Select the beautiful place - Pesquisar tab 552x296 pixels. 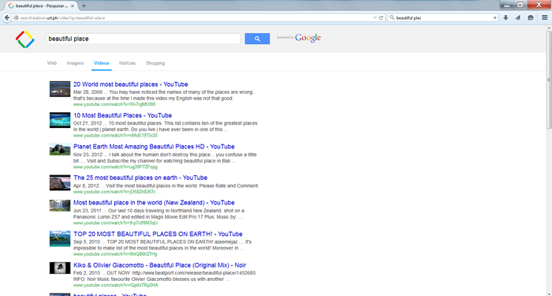coord(41,6)
